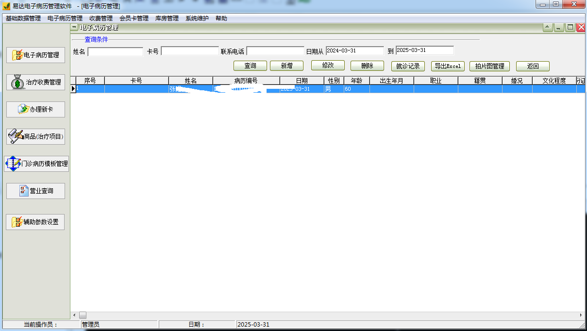Click the 查询 search button
The width and height of the screenshot is (587, 331).
coord(250,65)
